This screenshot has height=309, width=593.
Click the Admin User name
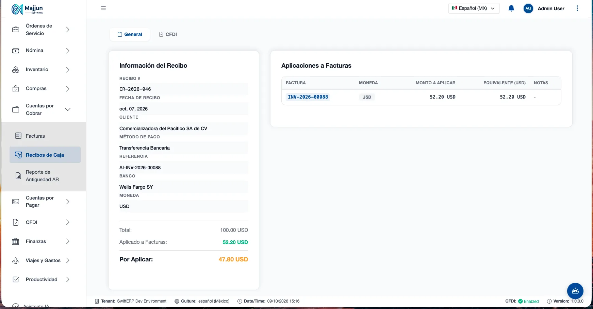[551, 8]
